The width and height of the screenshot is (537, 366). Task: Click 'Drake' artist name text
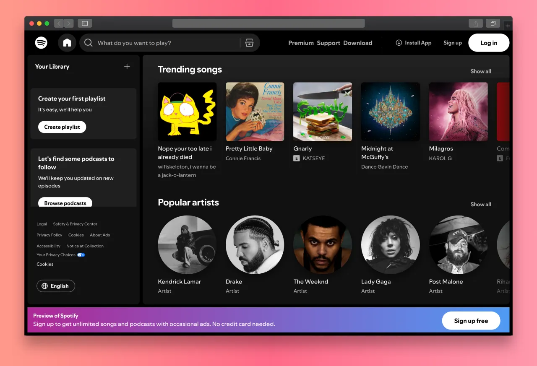click(234, 282)
